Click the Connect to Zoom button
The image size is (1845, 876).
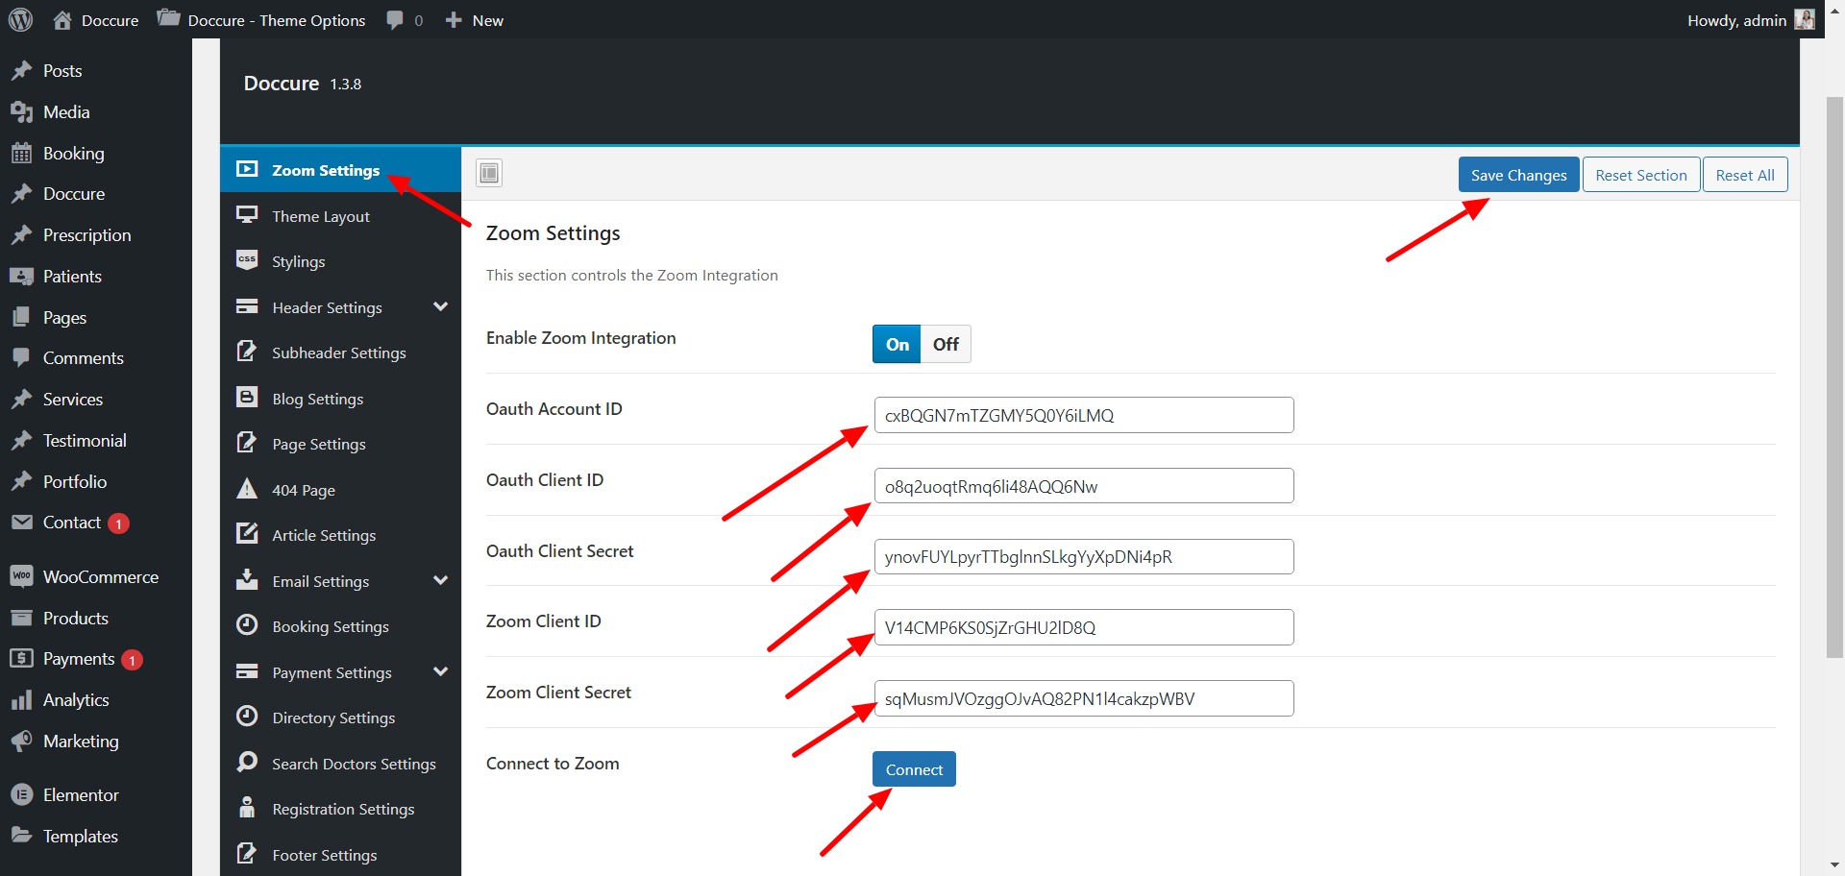(914, 769)
